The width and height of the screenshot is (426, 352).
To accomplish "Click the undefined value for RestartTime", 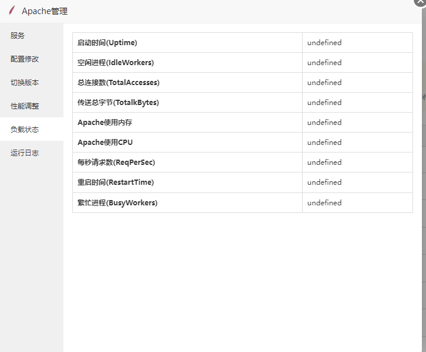I will (324, 182).
